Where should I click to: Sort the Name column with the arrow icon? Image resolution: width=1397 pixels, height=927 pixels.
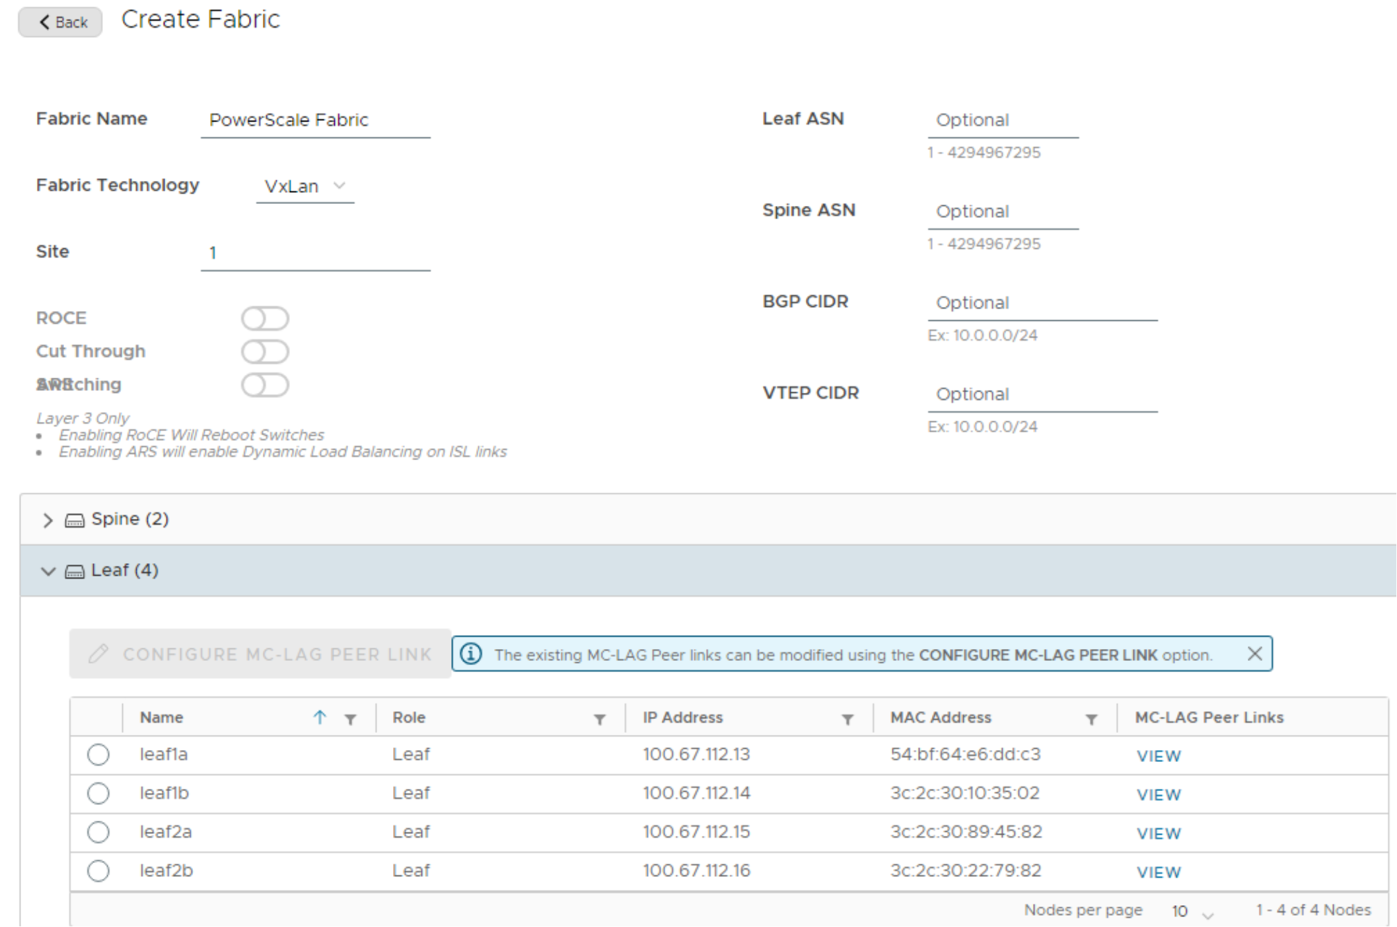[x=320, y=717]
